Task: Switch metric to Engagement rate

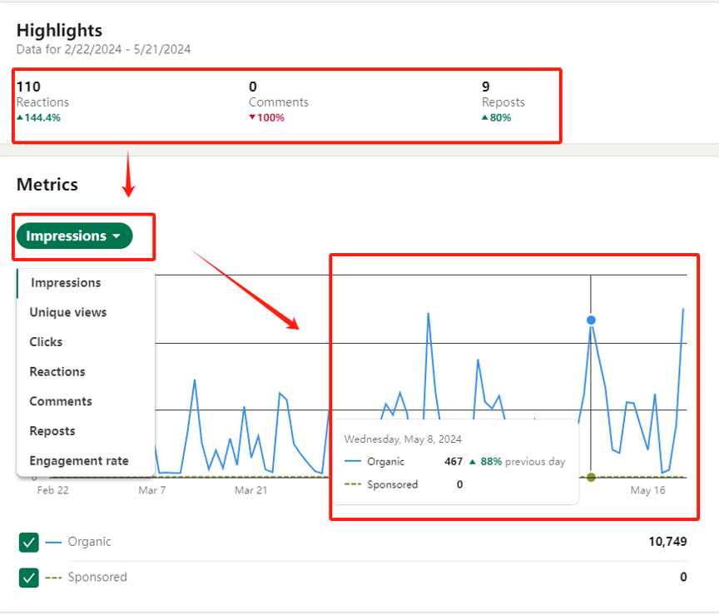Action: (86, 460)
